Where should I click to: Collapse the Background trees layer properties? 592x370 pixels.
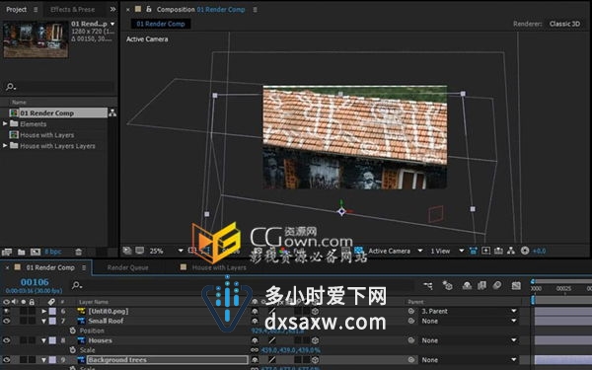pos(43,360)
